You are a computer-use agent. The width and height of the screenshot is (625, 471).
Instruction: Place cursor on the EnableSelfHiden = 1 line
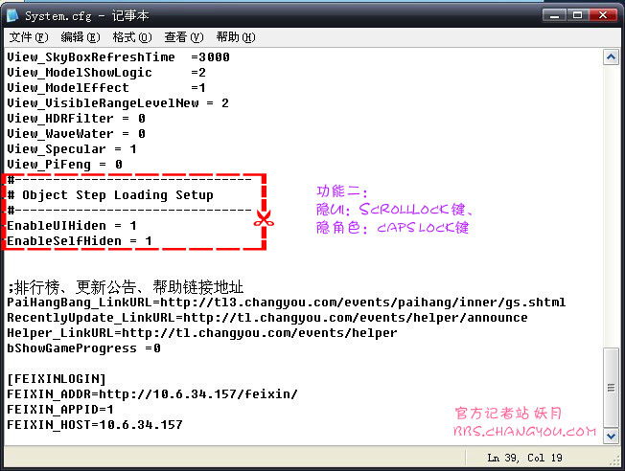click(80, 241)
